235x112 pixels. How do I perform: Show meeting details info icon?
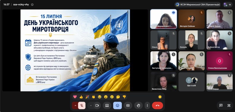click(32, 5)
